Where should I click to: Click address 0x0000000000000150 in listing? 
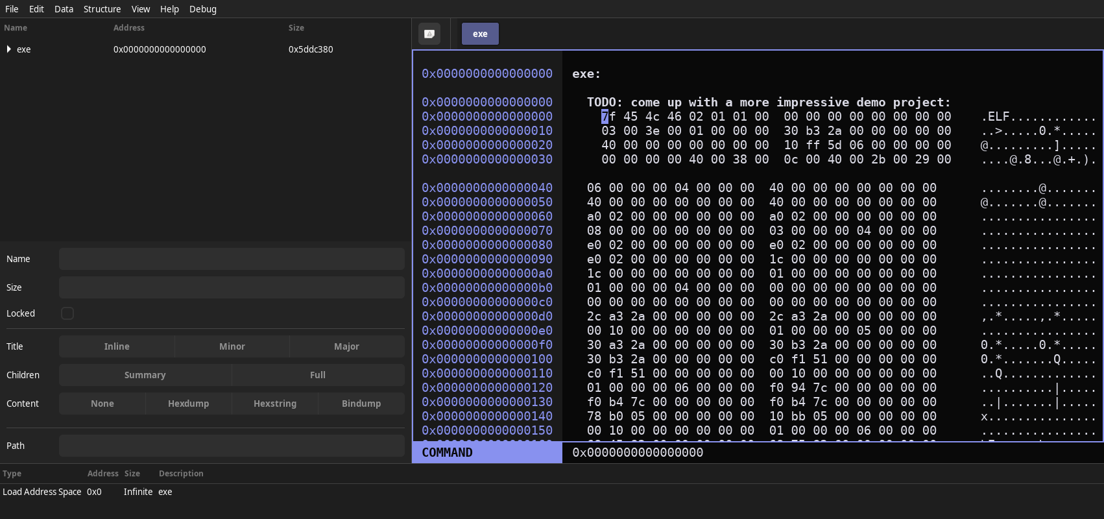coord(487,431)
